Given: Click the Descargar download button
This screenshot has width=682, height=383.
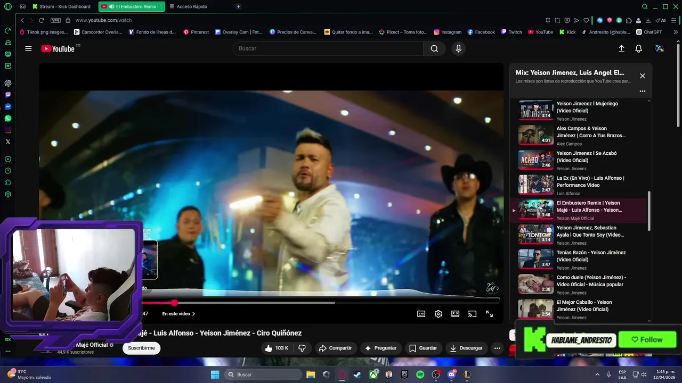Looking at the screenshot, I should coord(466,348).
